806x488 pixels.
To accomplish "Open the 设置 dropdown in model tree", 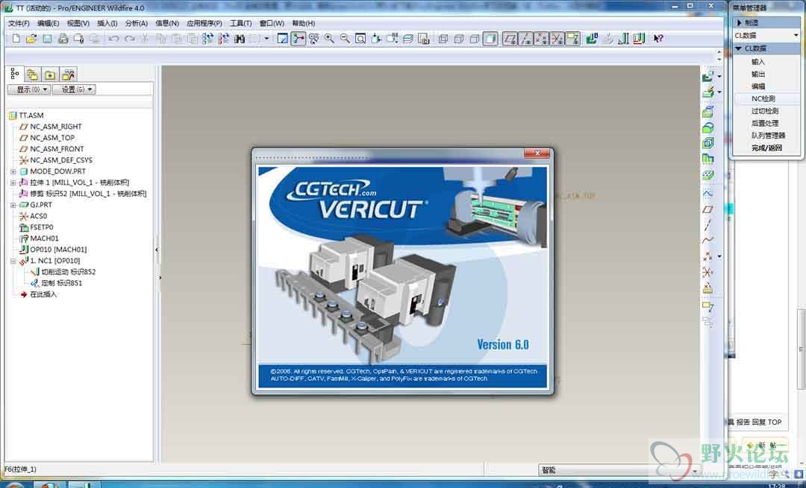I will 73,89.
